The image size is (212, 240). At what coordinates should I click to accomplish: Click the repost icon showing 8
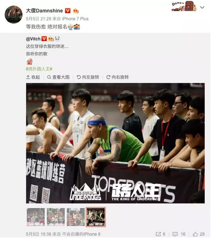160,234
